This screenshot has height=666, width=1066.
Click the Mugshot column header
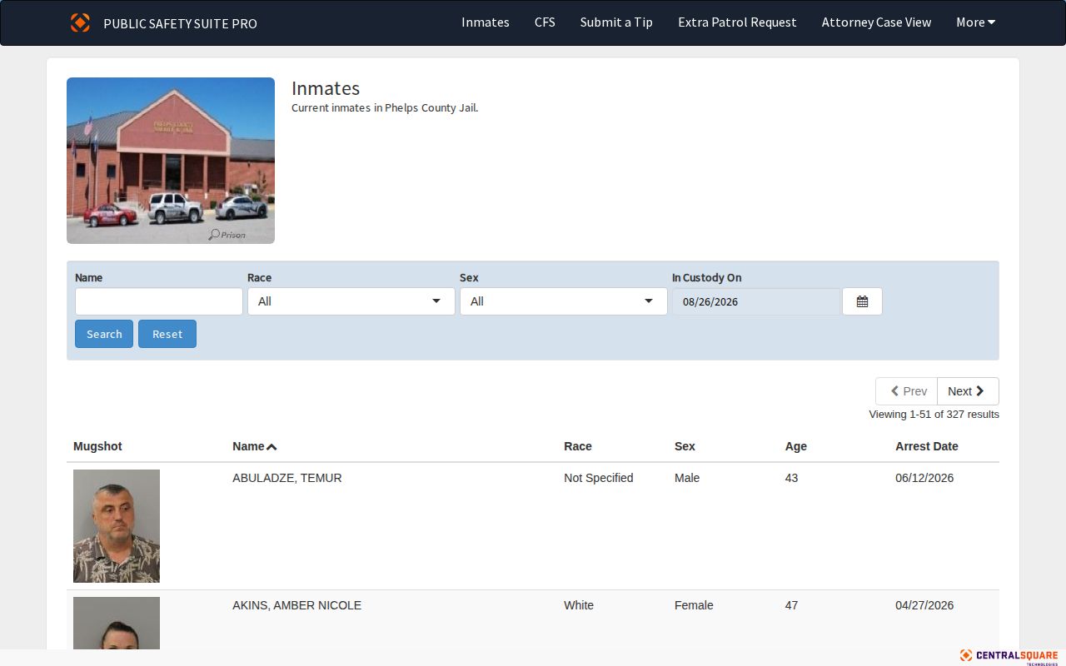97,446
